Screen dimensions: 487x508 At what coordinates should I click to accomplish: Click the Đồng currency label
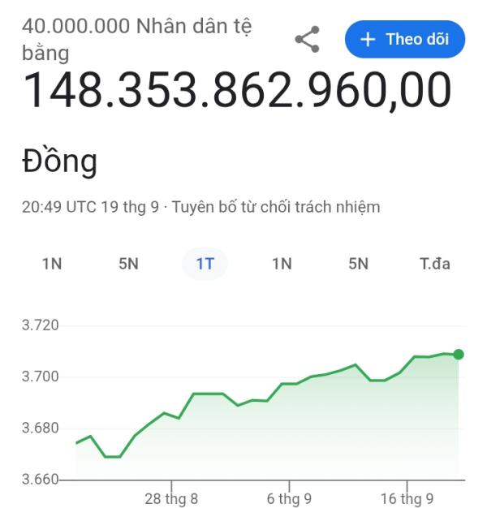[x=59, y=161]
